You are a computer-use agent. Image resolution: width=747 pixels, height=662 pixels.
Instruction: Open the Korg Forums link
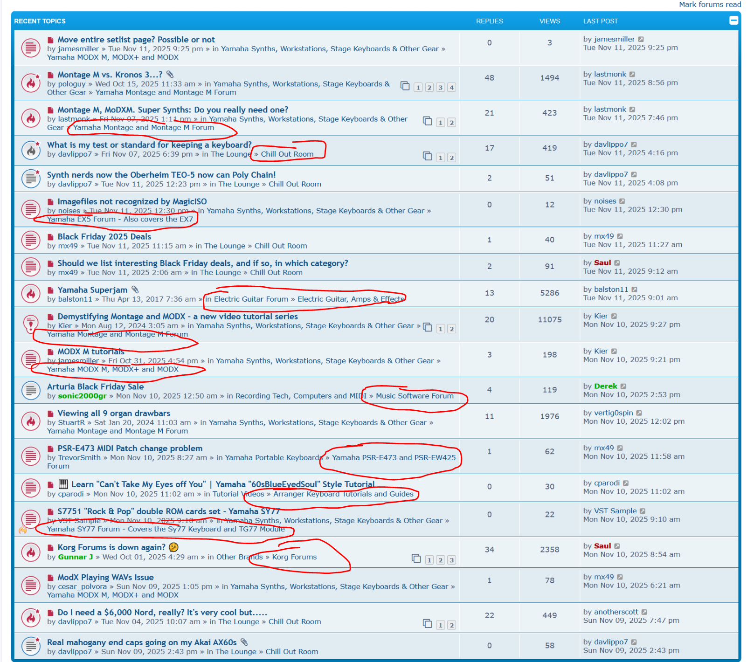coord(294,557)
